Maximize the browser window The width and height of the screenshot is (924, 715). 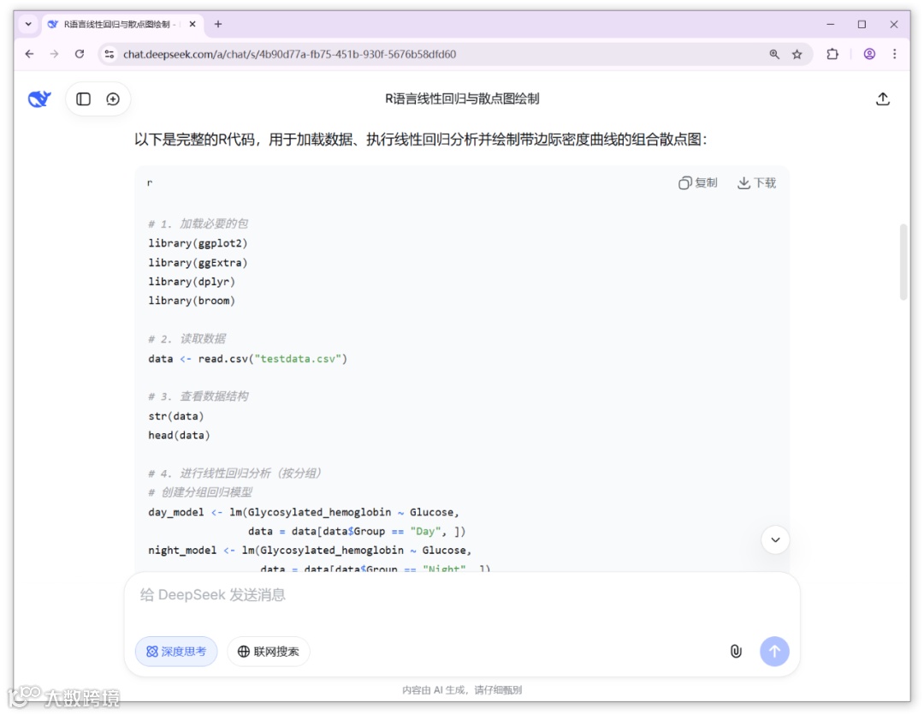click(862, 24)
